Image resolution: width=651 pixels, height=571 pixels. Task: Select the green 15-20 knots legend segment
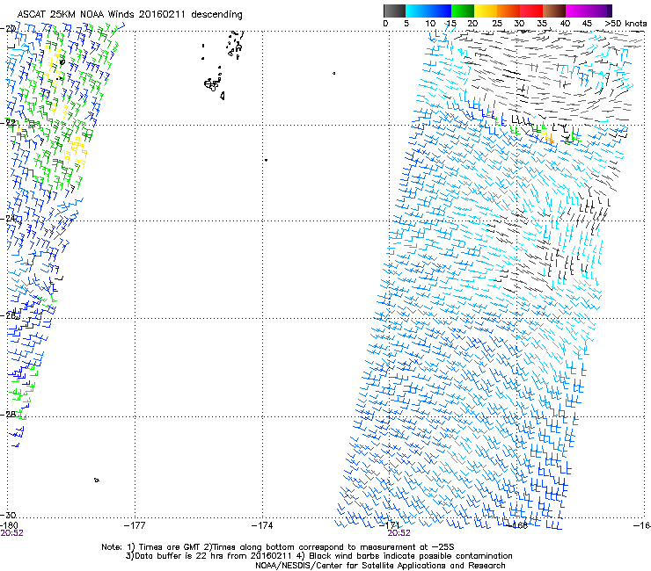tap(463, 11)
